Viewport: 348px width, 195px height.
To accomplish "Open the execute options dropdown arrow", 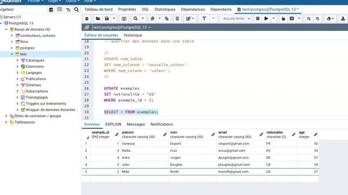I will (x=274, y=18).
